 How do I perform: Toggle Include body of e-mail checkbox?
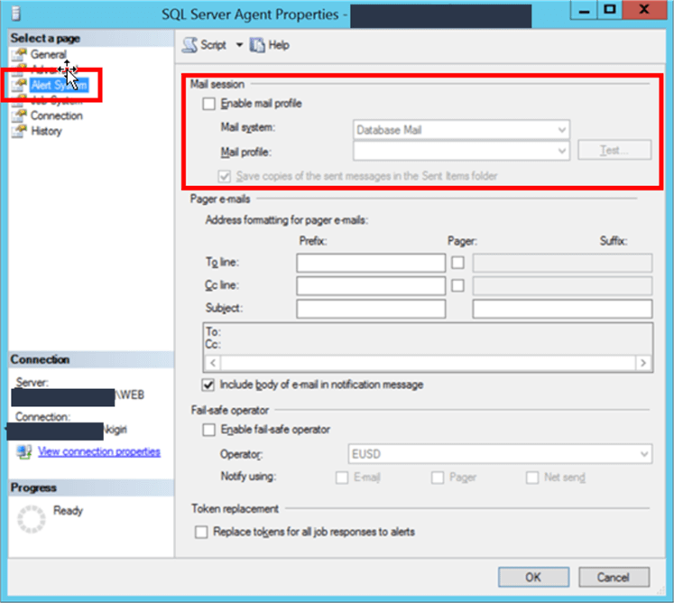pos(208,385)
